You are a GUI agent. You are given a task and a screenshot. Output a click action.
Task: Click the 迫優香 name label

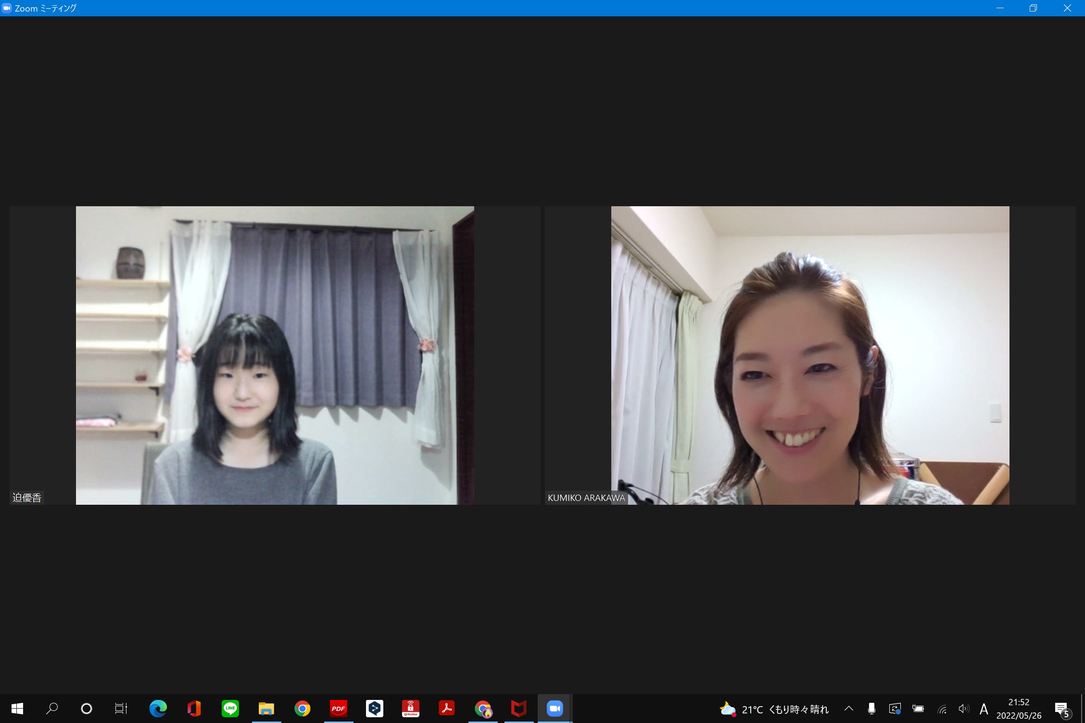27,498
